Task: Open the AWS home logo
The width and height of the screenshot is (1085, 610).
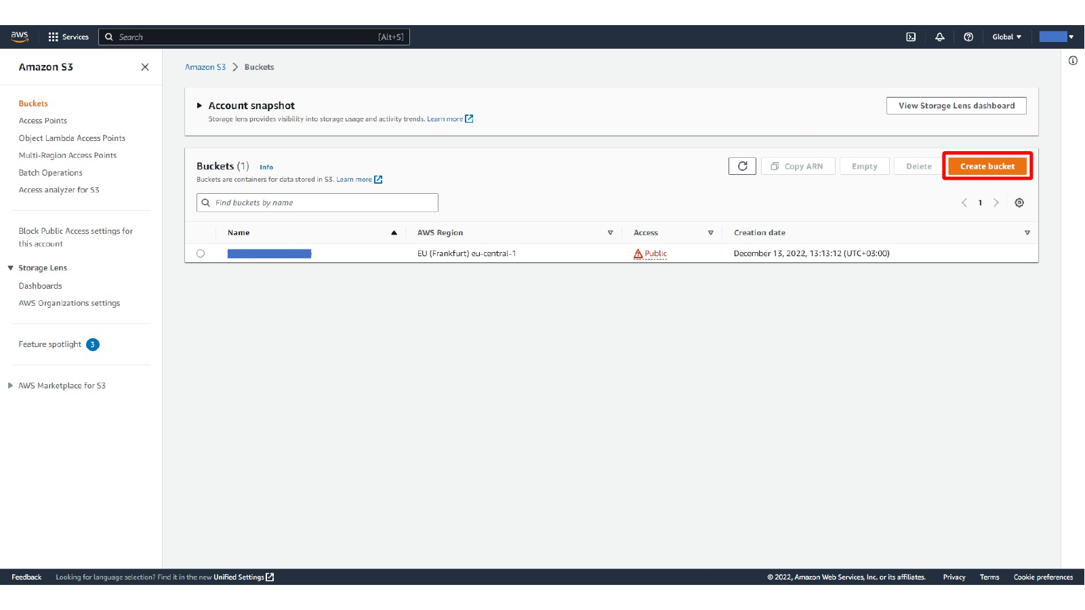Action: coord(20,37)
